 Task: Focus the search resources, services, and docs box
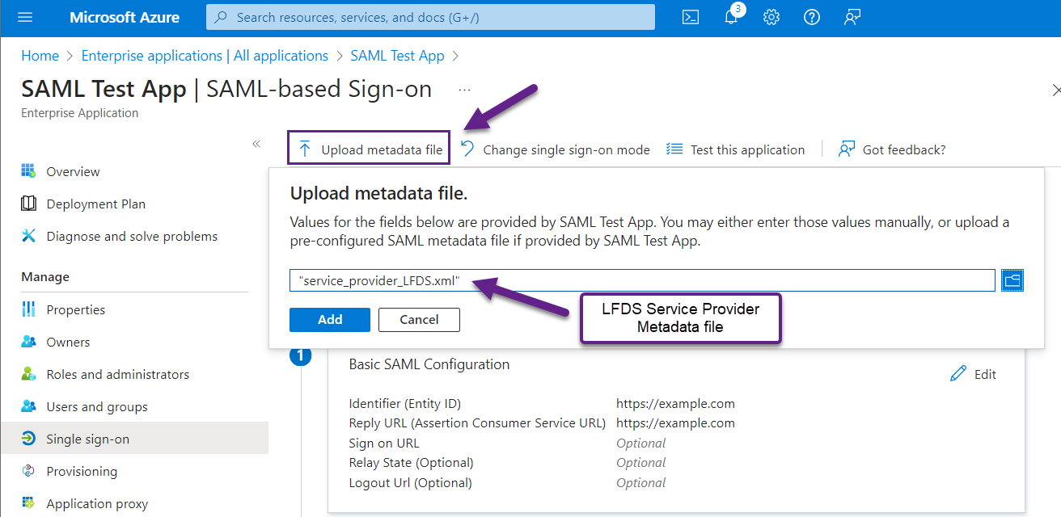click(x=430, y=17)
